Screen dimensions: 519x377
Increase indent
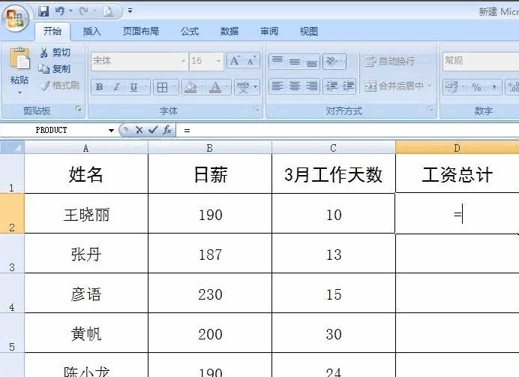point(348,86)
